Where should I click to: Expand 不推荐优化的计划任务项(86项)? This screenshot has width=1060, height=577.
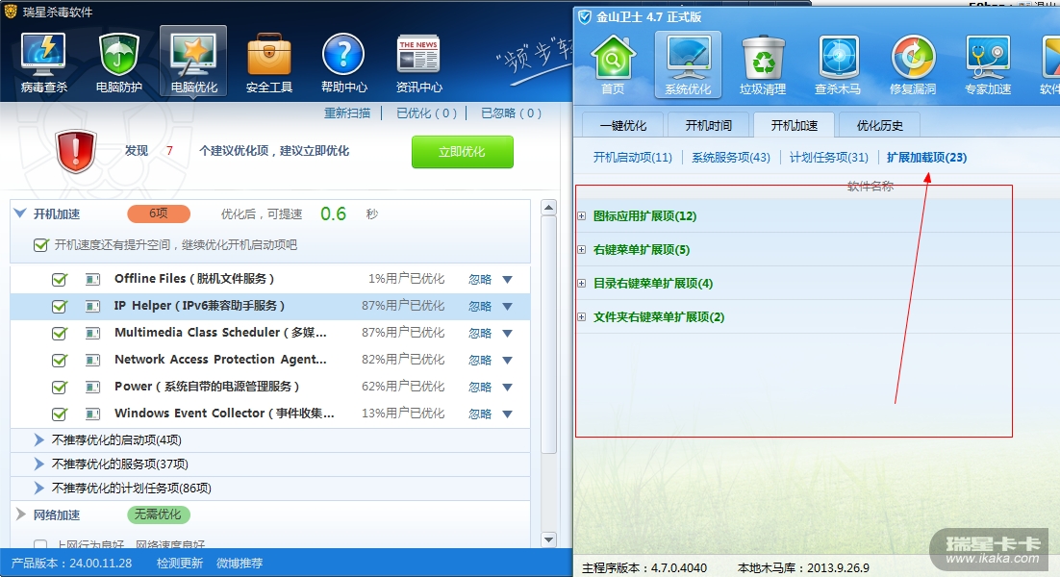pos(38,488)
